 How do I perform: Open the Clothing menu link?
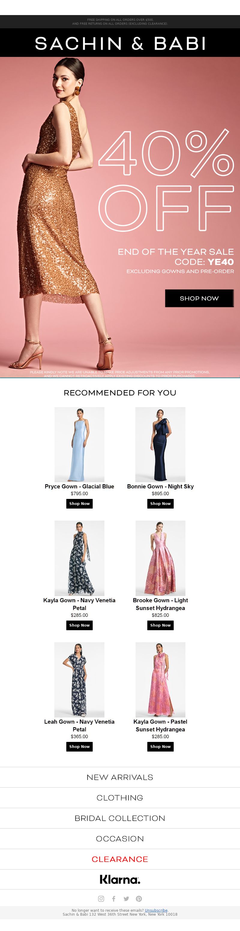click(x=120, y=798)
